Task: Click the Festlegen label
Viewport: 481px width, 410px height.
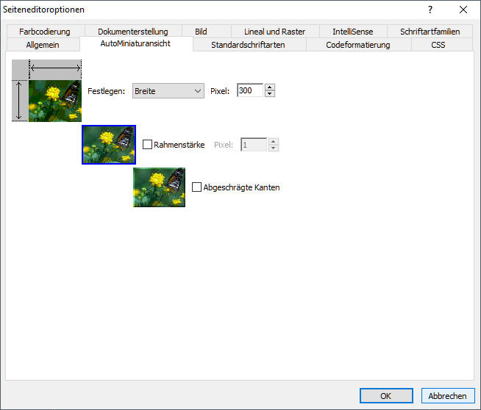Action: click(106, 91)
